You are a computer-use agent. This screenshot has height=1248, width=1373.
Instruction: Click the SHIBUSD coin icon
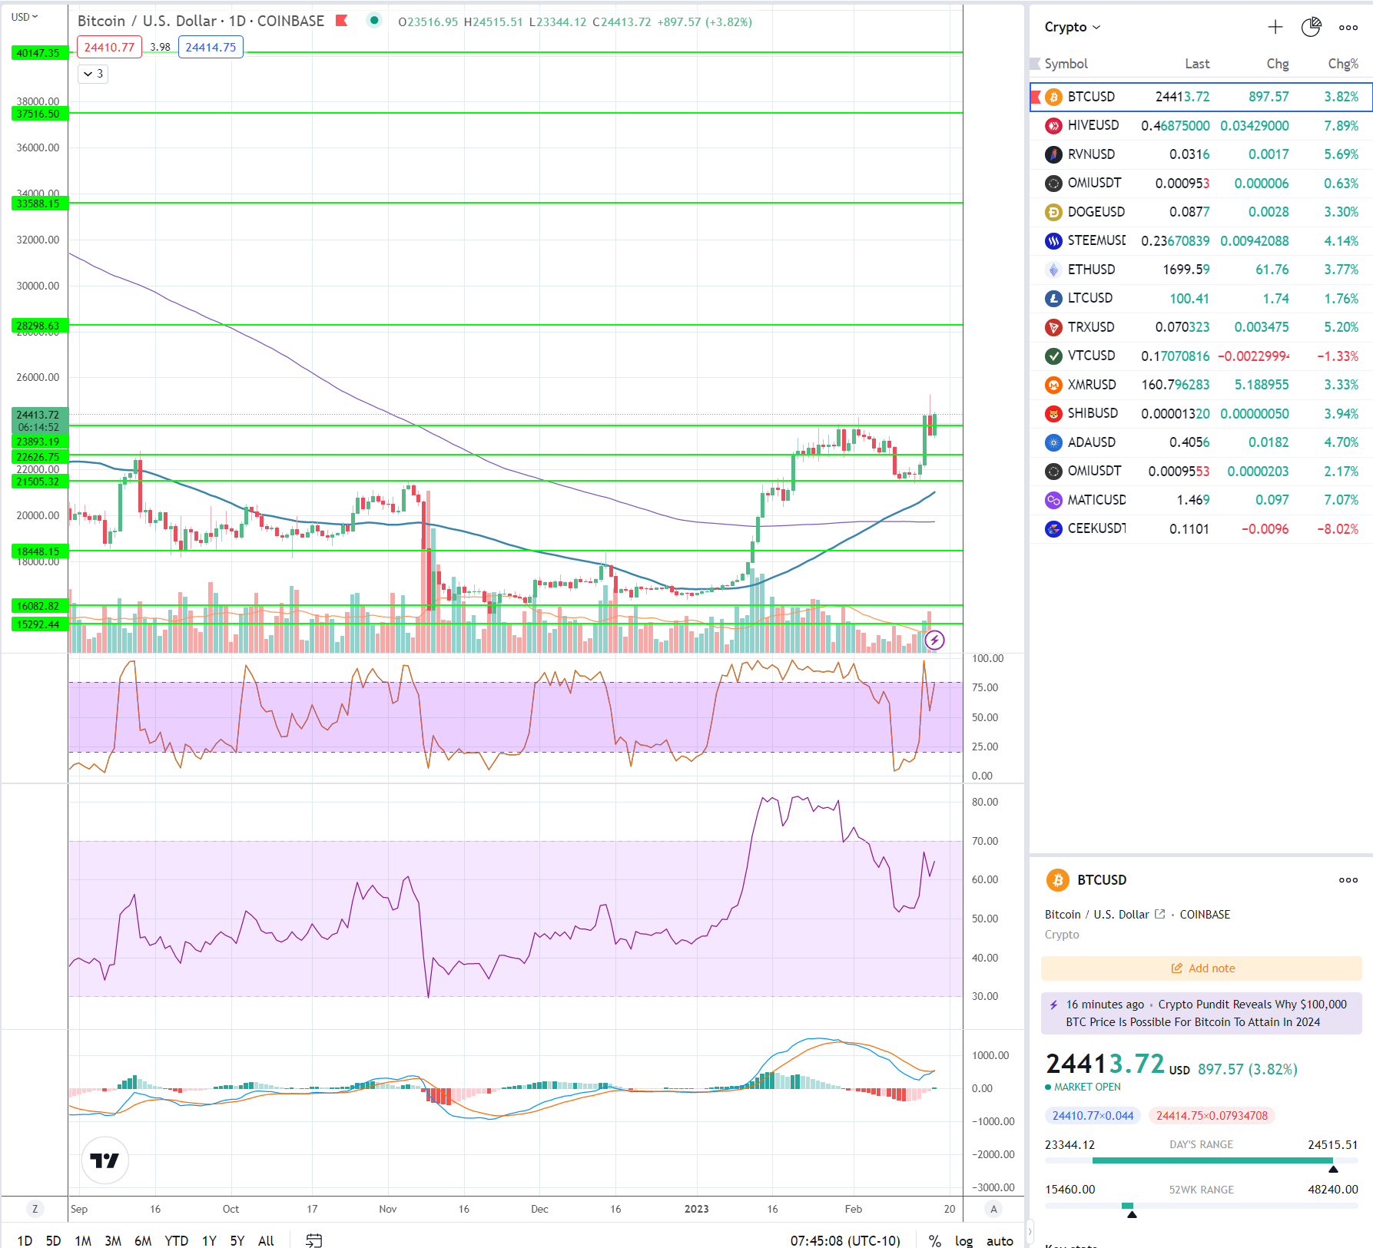point(1053,414)
